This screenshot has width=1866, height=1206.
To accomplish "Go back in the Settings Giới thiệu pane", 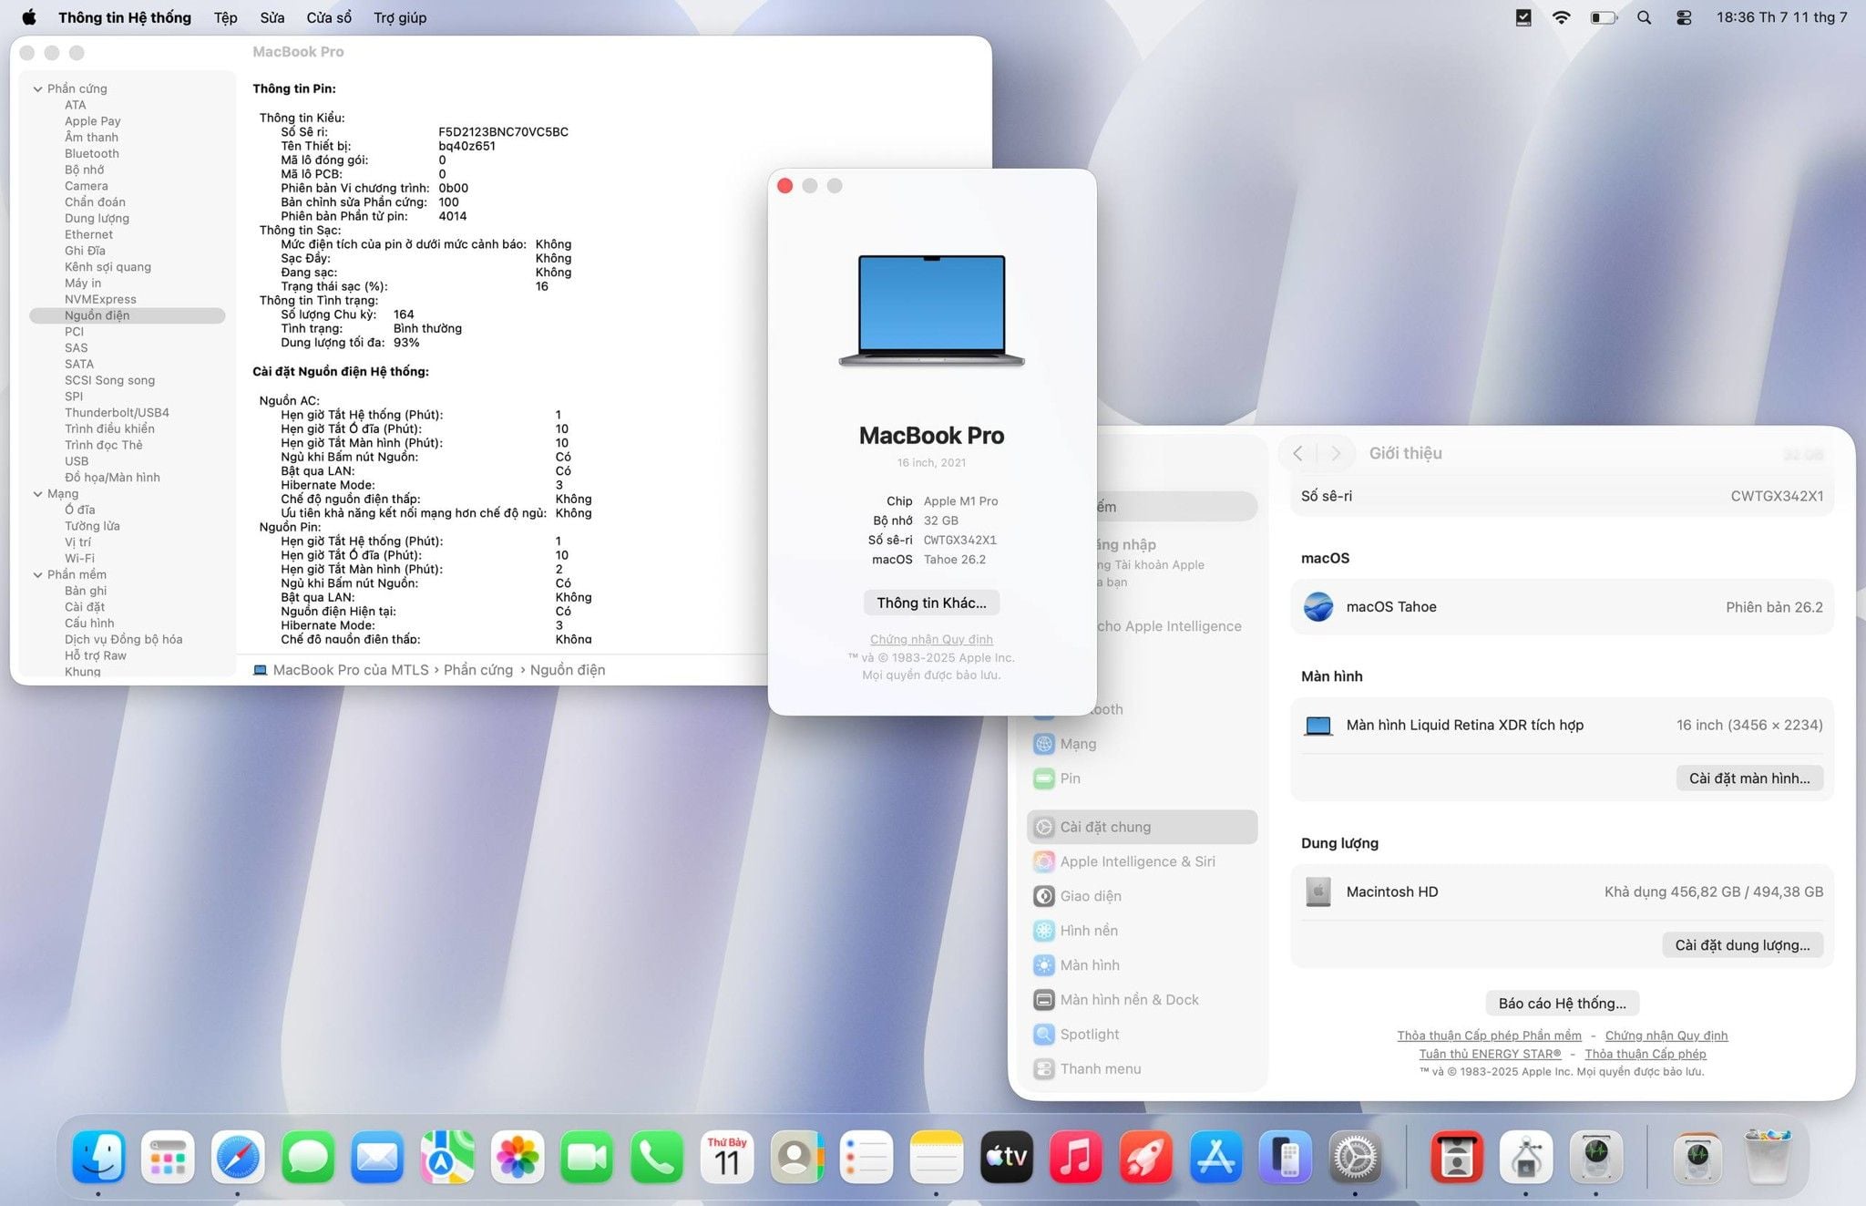I will click(1297, 453).
